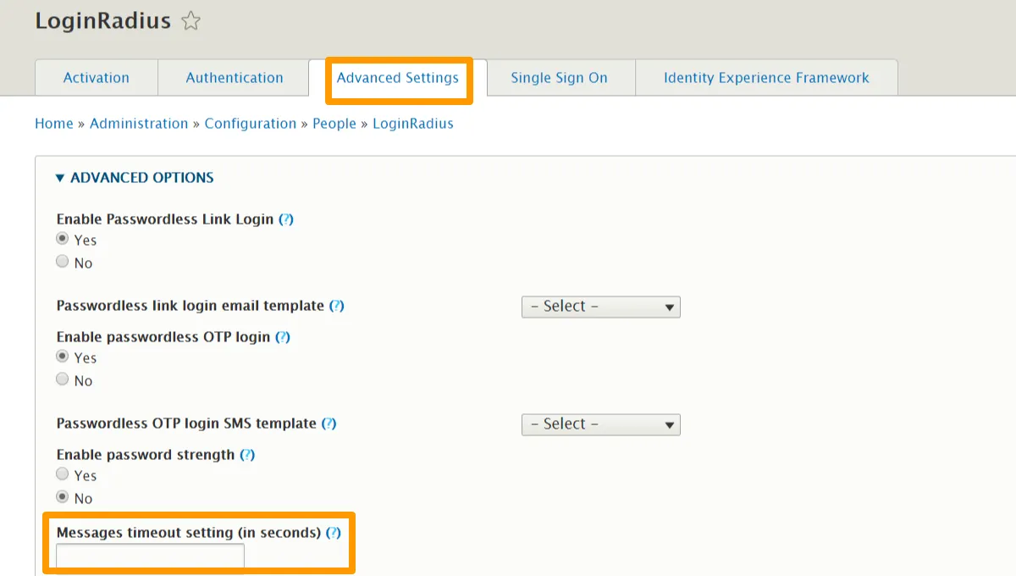Select No for Enable passwordless OTP login
The height and width of the screenshot is (576, 1016).
point(63,380)
